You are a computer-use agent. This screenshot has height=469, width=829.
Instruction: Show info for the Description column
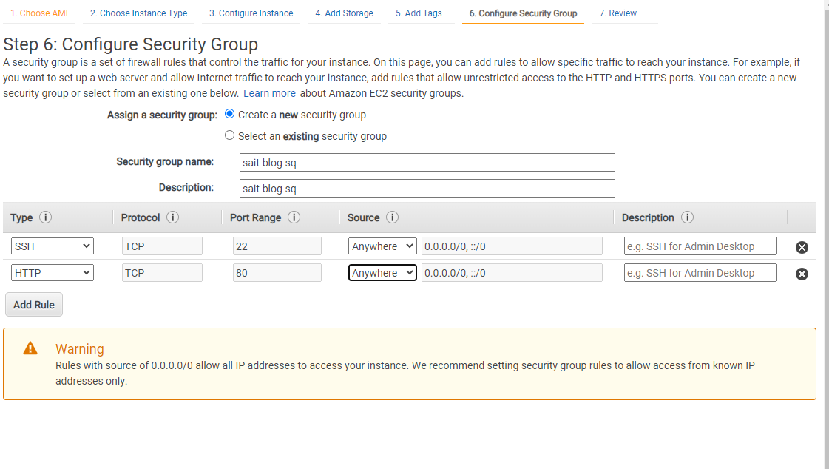click(x=687, y=217)
